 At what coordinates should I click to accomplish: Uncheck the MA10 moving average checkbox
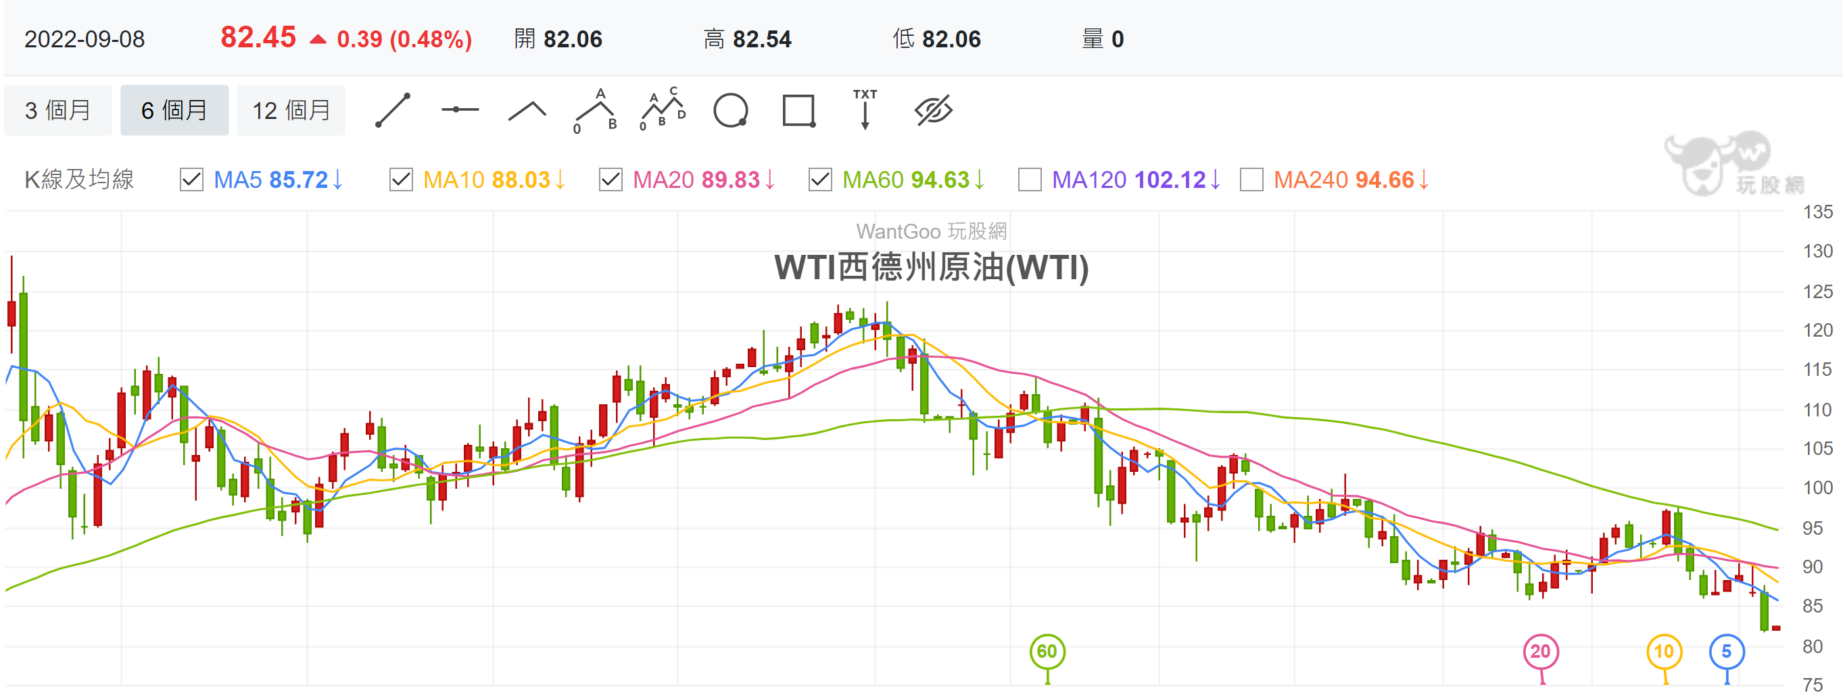[402, 180]
